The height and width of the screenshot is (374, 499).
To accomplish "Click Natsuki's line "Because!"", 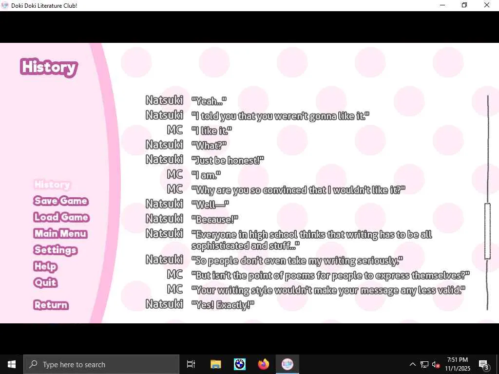I will click(215, 219).
